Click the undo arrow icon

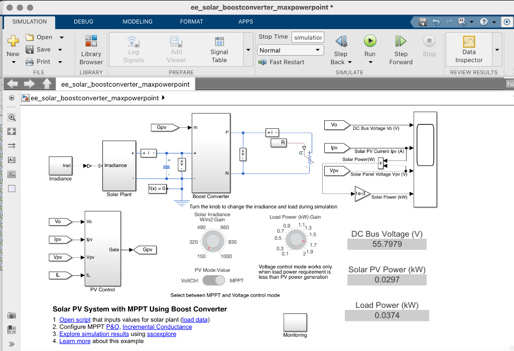[436, 22]
